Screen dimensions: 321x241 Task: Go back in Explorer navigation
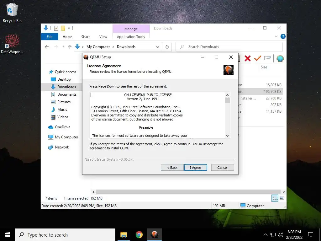(x=47, y=47)
